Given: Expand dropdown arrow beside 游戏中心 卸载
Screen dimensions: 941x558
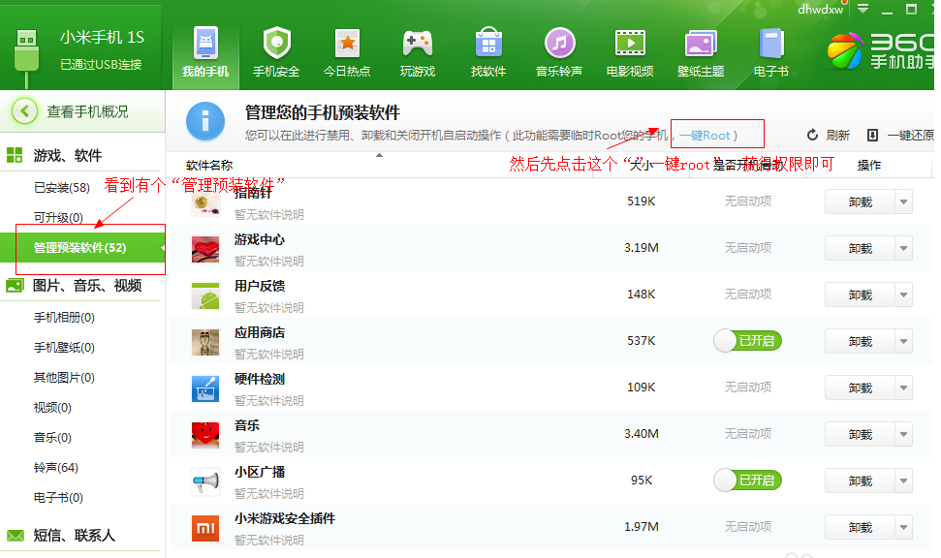Looking at the screenshot, I should pyautogui.click(x=903, y=248).
